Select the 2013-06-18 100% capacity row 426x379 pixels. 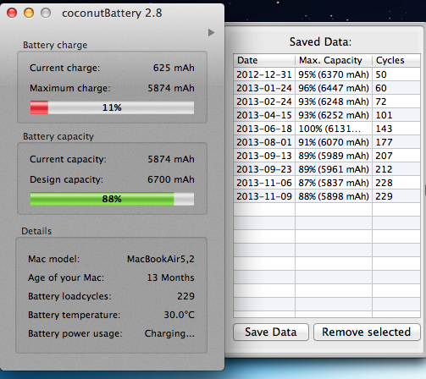[x=327, y=129]
